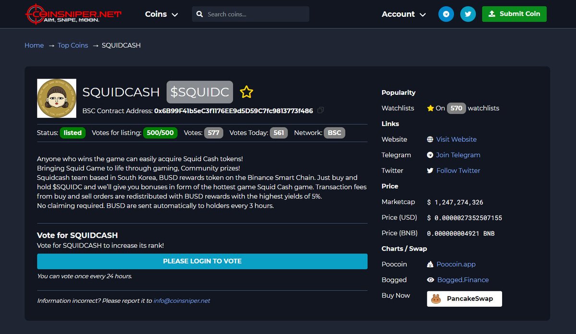576x334 pixels.
Task: Click the PancakeSwap bunny icon
Action: click(x=436, y=299)
